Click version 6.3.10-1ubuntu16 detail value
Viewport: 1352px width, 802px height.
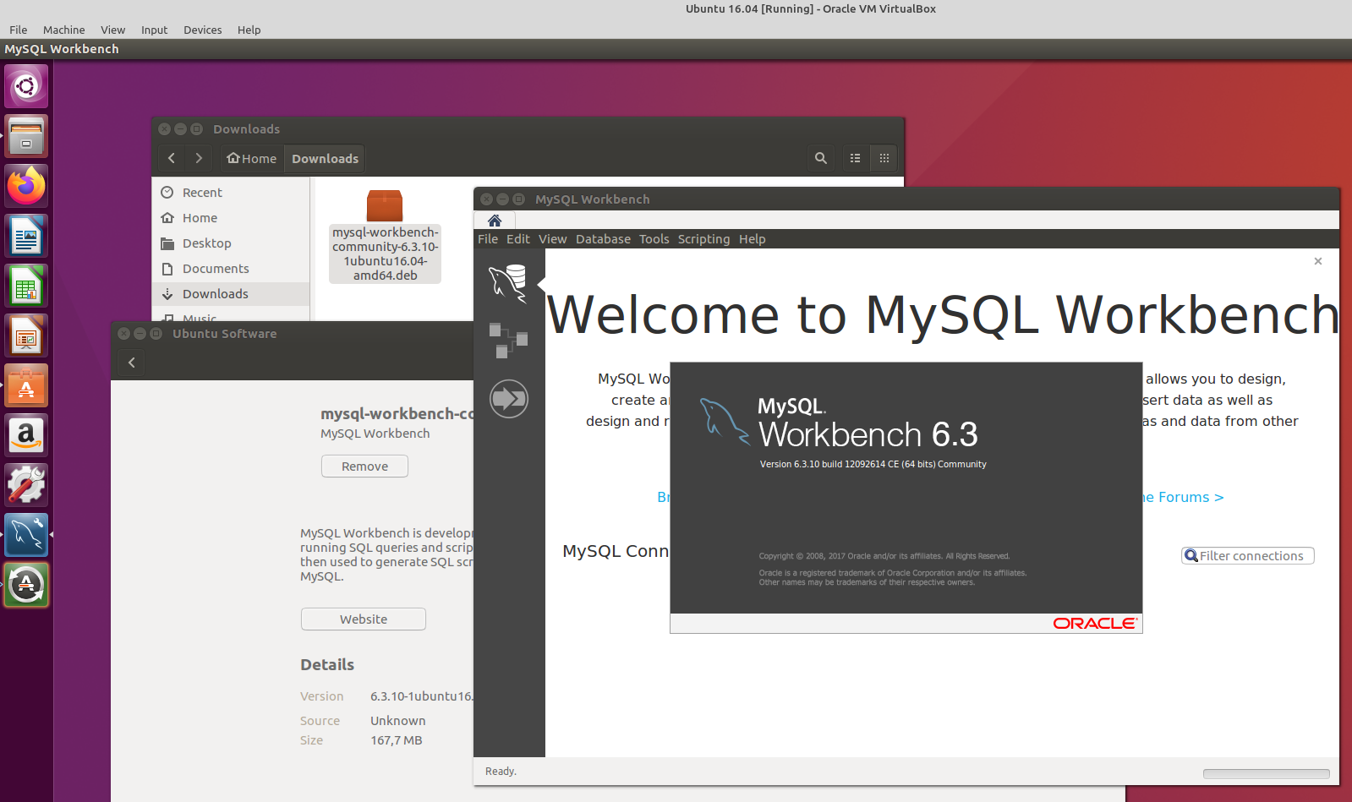coord(422,696)
